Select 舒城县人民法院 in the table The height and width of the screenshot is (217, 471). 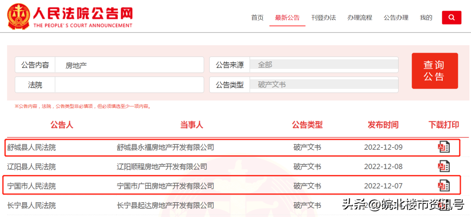tap(31, 147)
